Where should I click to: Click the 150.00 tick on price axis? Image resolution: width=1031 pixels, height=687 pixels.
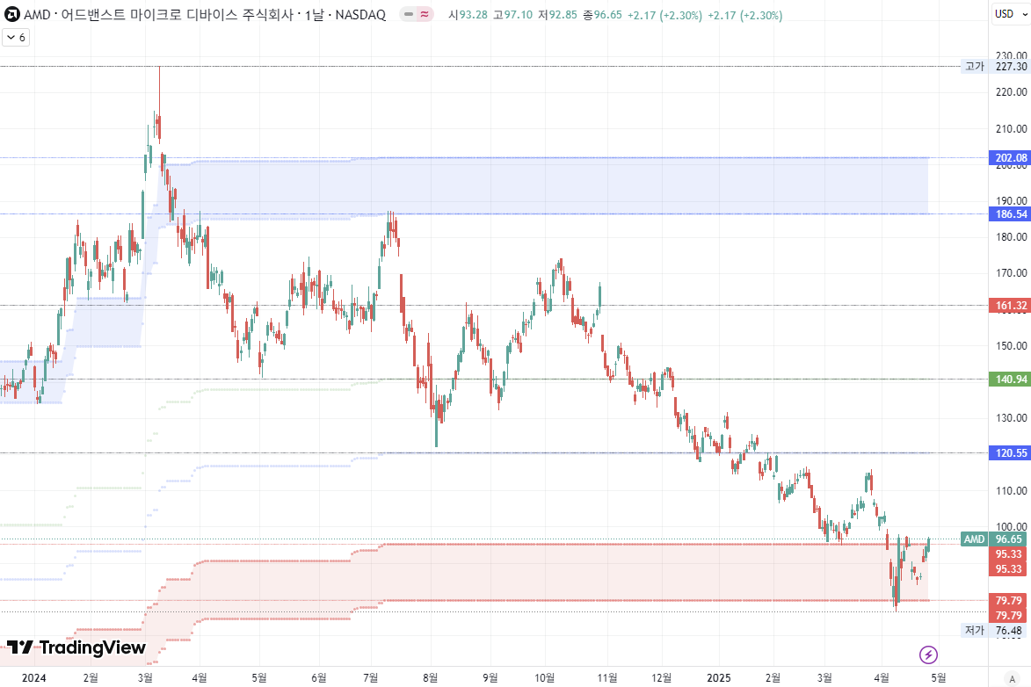[x=1012, y=346]
